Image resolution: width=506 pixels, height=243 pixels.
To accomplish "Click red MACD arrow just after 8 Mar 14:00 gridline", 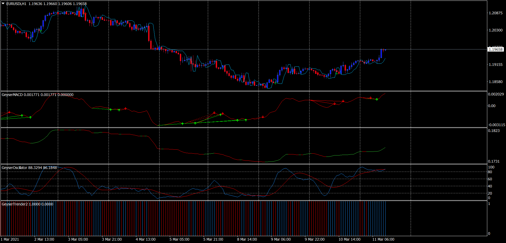I will [263, 117].
